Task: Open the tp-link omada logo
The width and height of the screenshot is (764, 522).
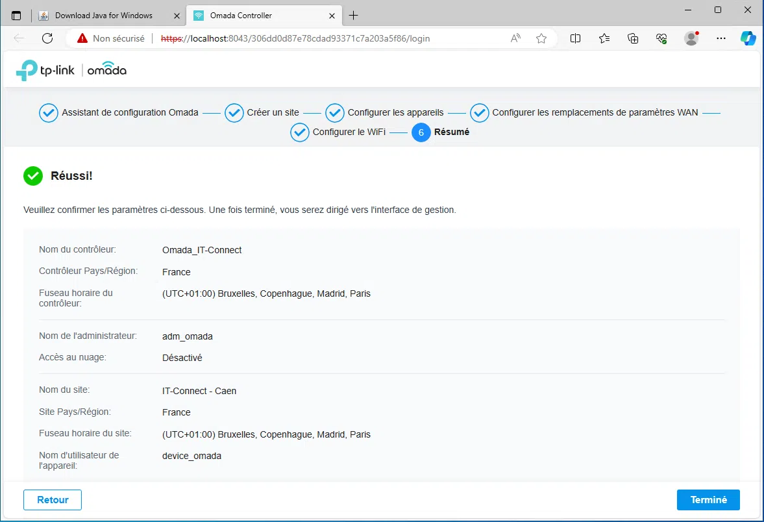Action: point(71,70)
